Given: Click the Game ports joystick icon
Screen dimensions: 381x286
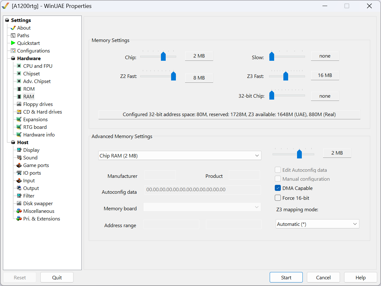Looking at the screenshot, I should [19, 165].
